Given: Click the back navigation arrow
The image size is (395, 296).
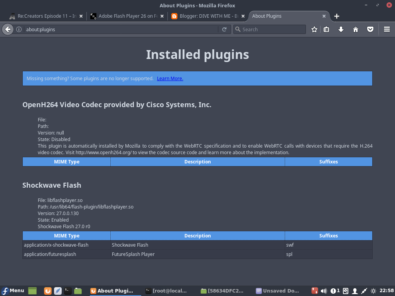Looking at the screenshot, I should pos(8,29).
